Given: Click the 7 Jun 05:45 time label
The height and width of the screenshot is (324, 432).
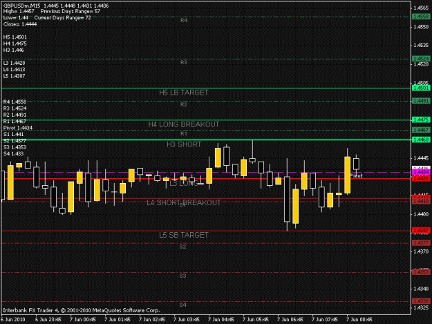Looking at the screenshot, I should tap(256, 320).
